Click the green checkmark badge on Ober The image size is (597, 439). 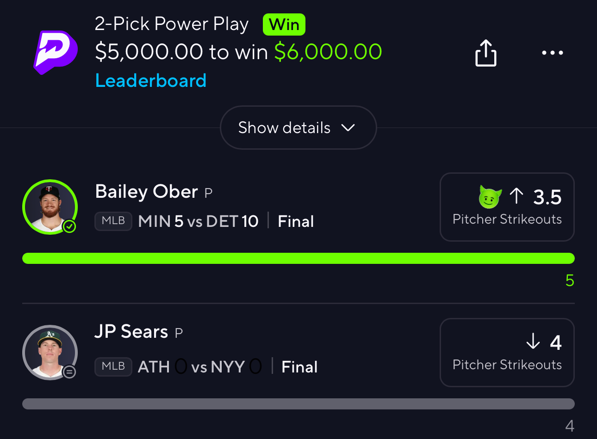(69, 226)
